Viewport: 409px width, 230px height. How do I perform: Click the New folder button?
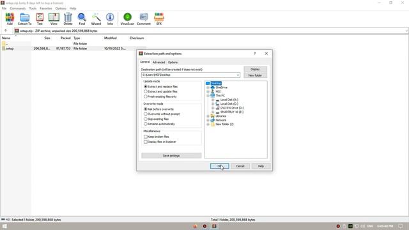[255, 75]
